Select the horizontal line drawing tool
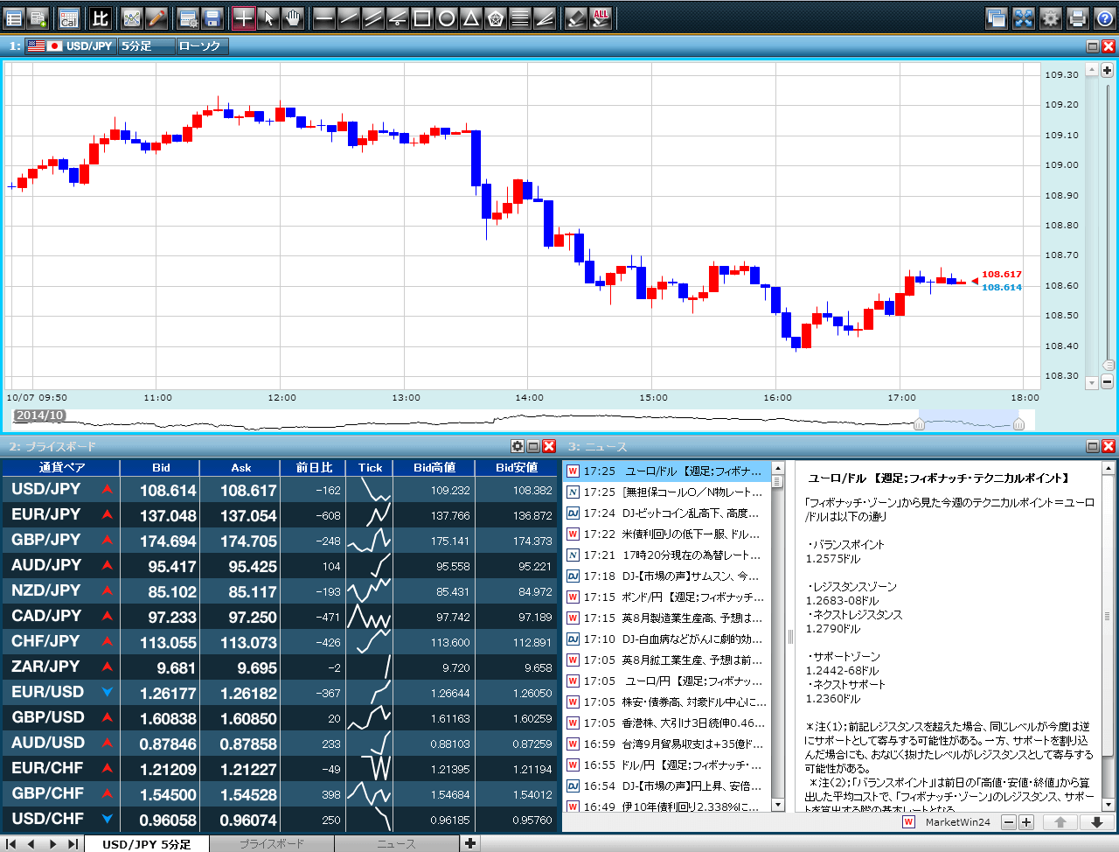This screenshot has width=1119, height=852. coord(324,17)
